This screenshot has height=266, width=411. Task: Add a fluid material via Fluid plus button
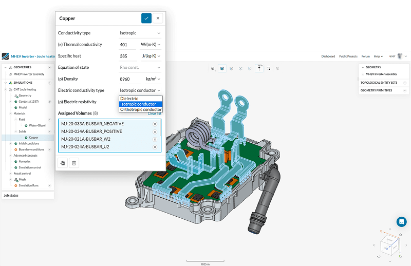point(50,120)
